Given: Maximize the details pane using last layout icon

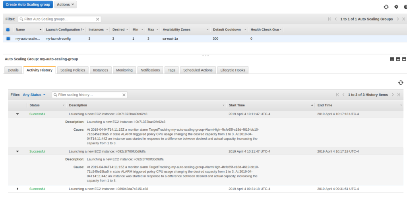Looking at the screenshot, I should point(404,59).
